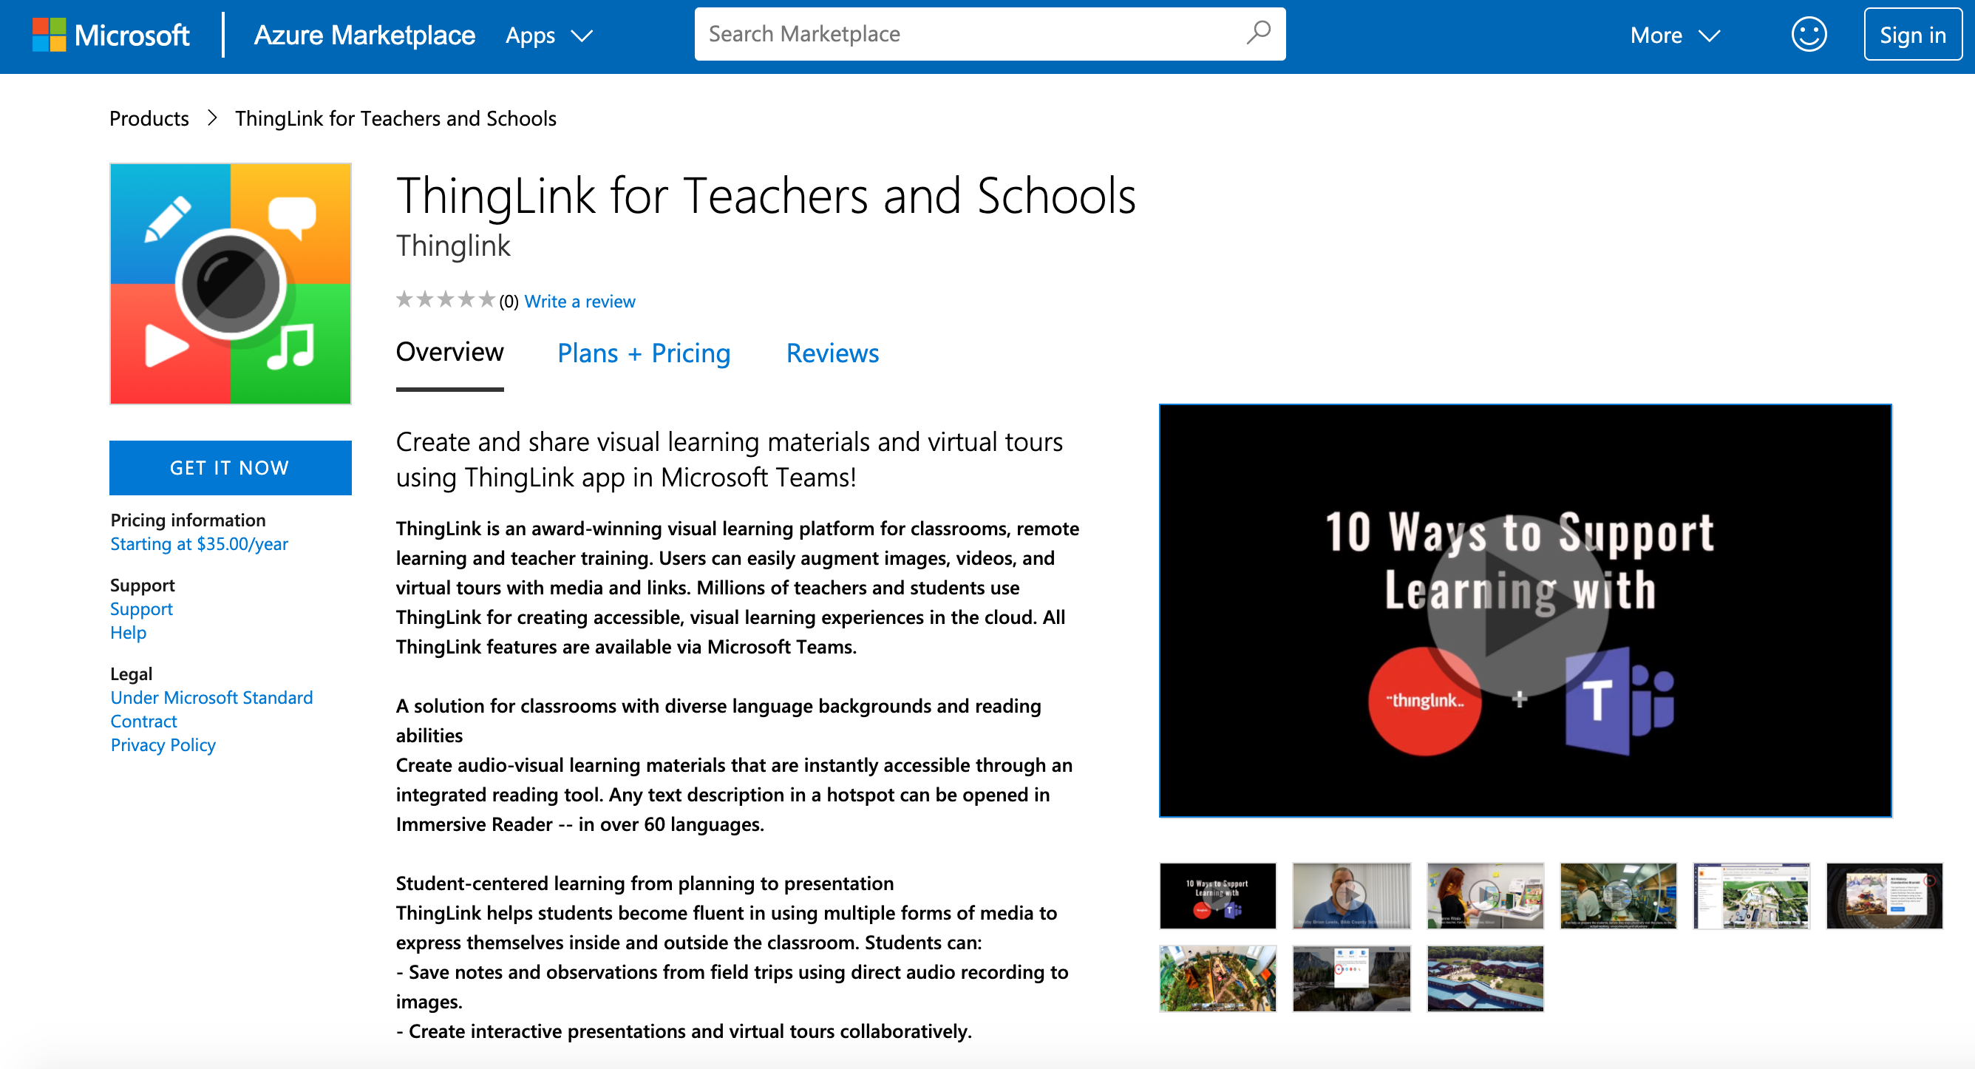
Task: Select the dark immersive reader screenshot thumbnail
Action: click(1885, 896)
